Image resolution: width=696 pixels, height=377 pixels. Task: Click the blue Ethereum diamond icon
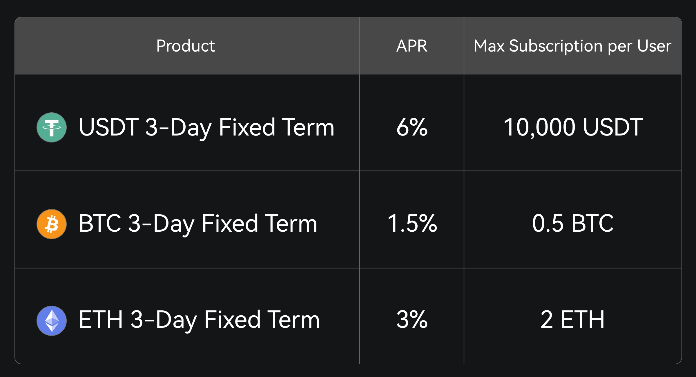coord(52,321)
